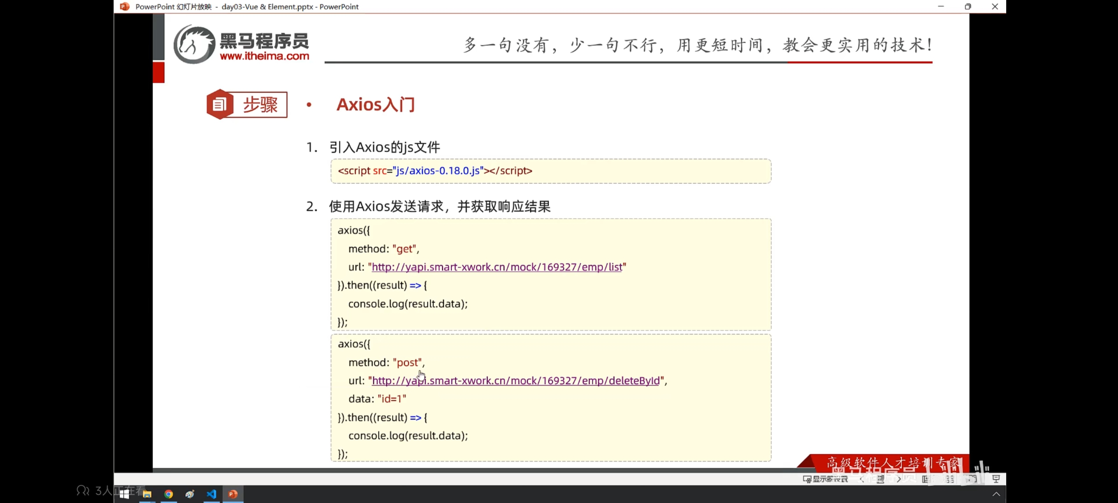Minimize the PowerPoint slideshow window
This screenshot has height=503, width=1118.
(x=941, y=7)
